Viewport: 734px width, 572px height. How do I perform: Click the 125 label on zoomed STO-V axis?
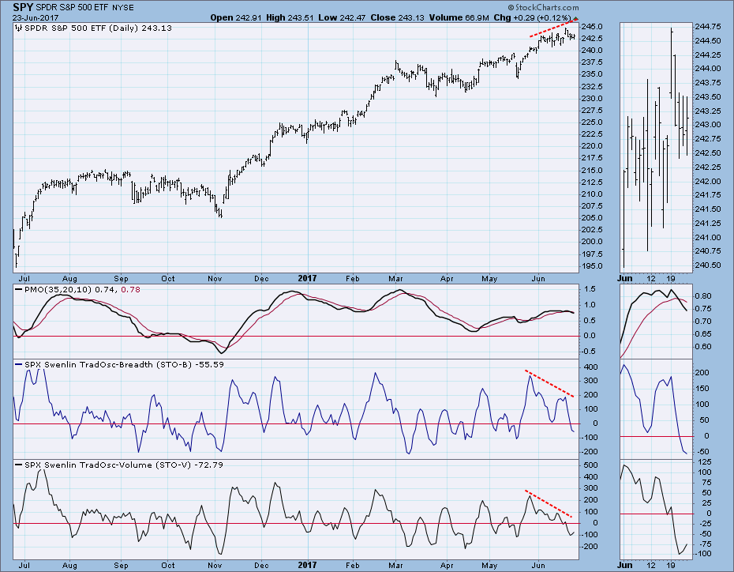coord(705,462)
